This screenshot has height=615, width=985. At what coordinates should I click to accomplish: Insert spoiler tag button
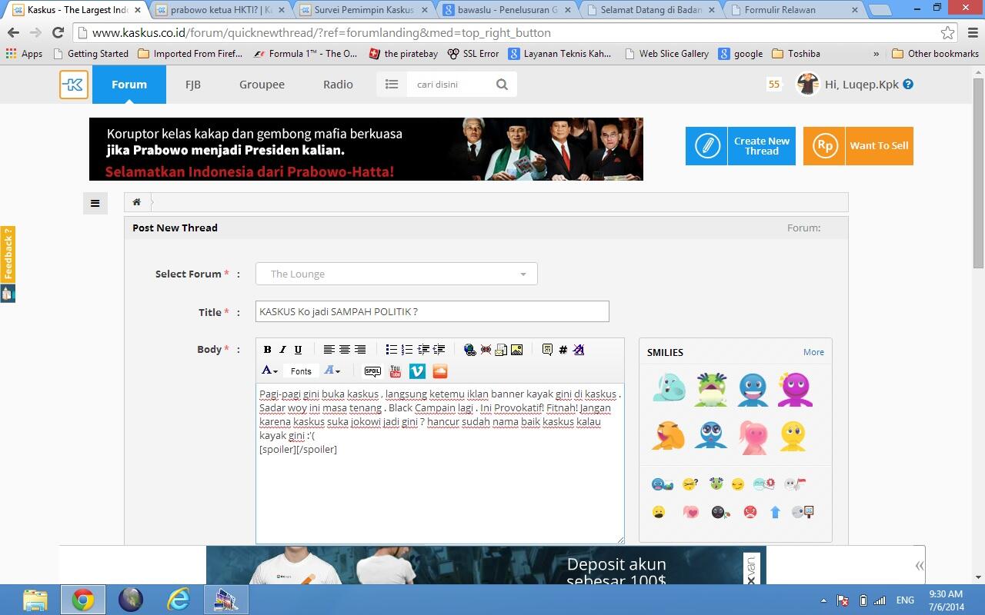(372, 371)
